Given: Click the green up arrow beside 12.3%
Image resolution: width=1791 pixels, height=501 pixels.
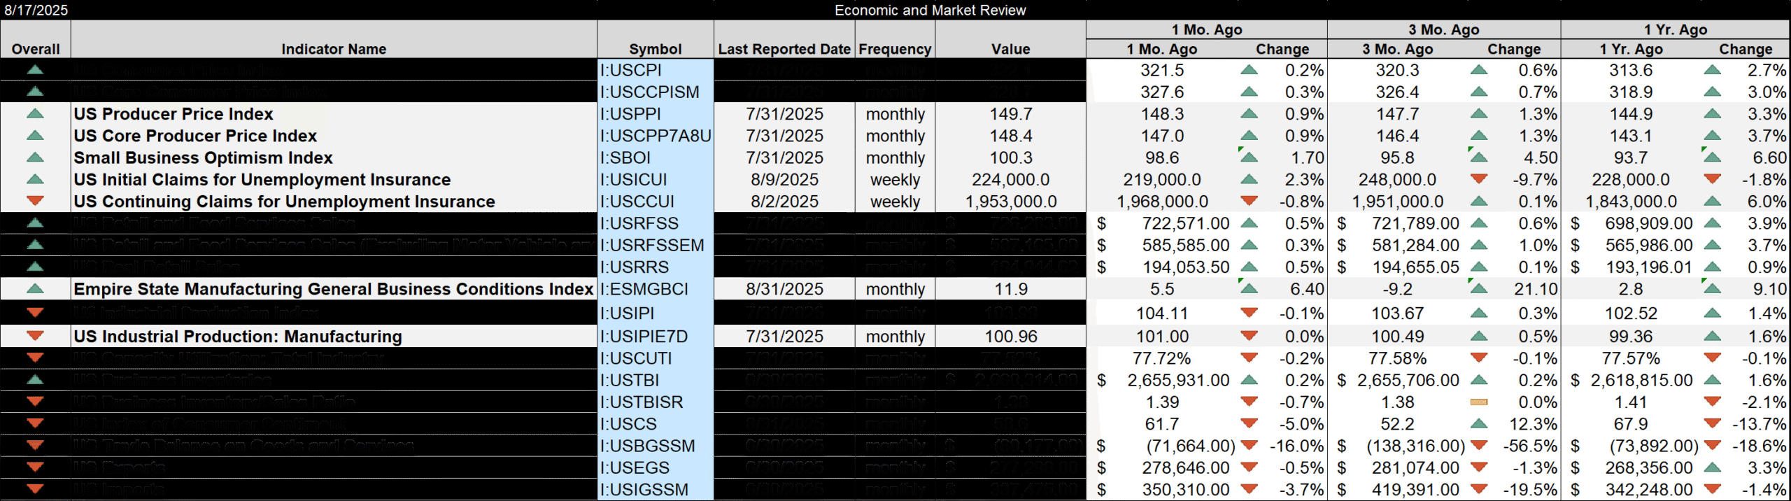Looking at the screenshot, I should (x=1478, y=424).
